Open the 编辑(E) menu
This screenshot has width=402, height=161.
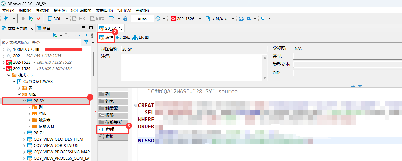[x=25, y=11]
